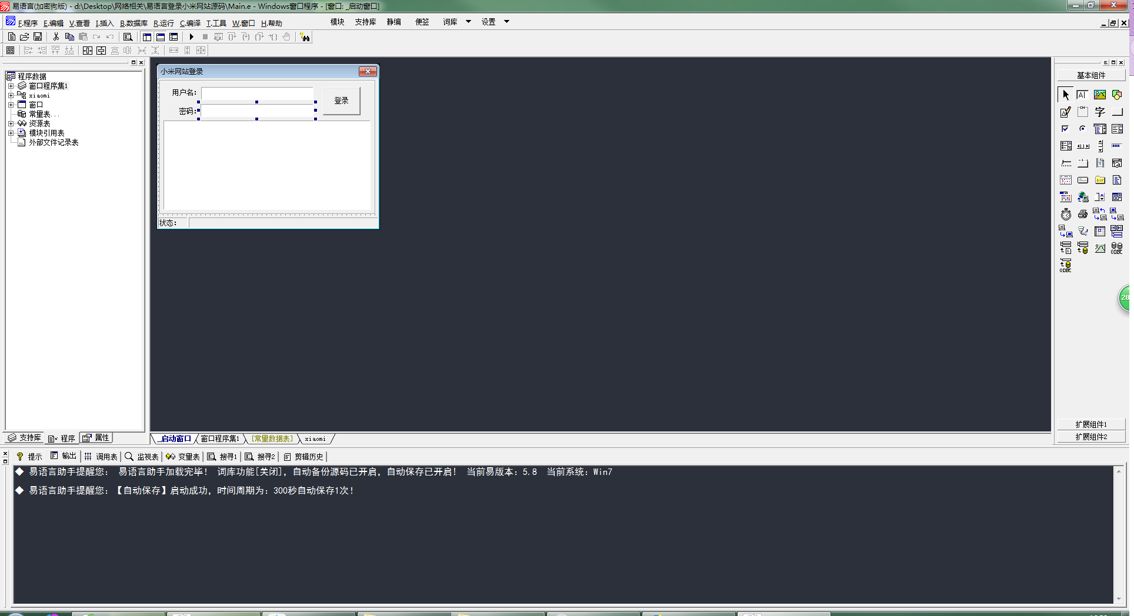Screen dimensions: 1134x616
Task: Click the output panel vertical scrollbar
Action: (1118, 535)
